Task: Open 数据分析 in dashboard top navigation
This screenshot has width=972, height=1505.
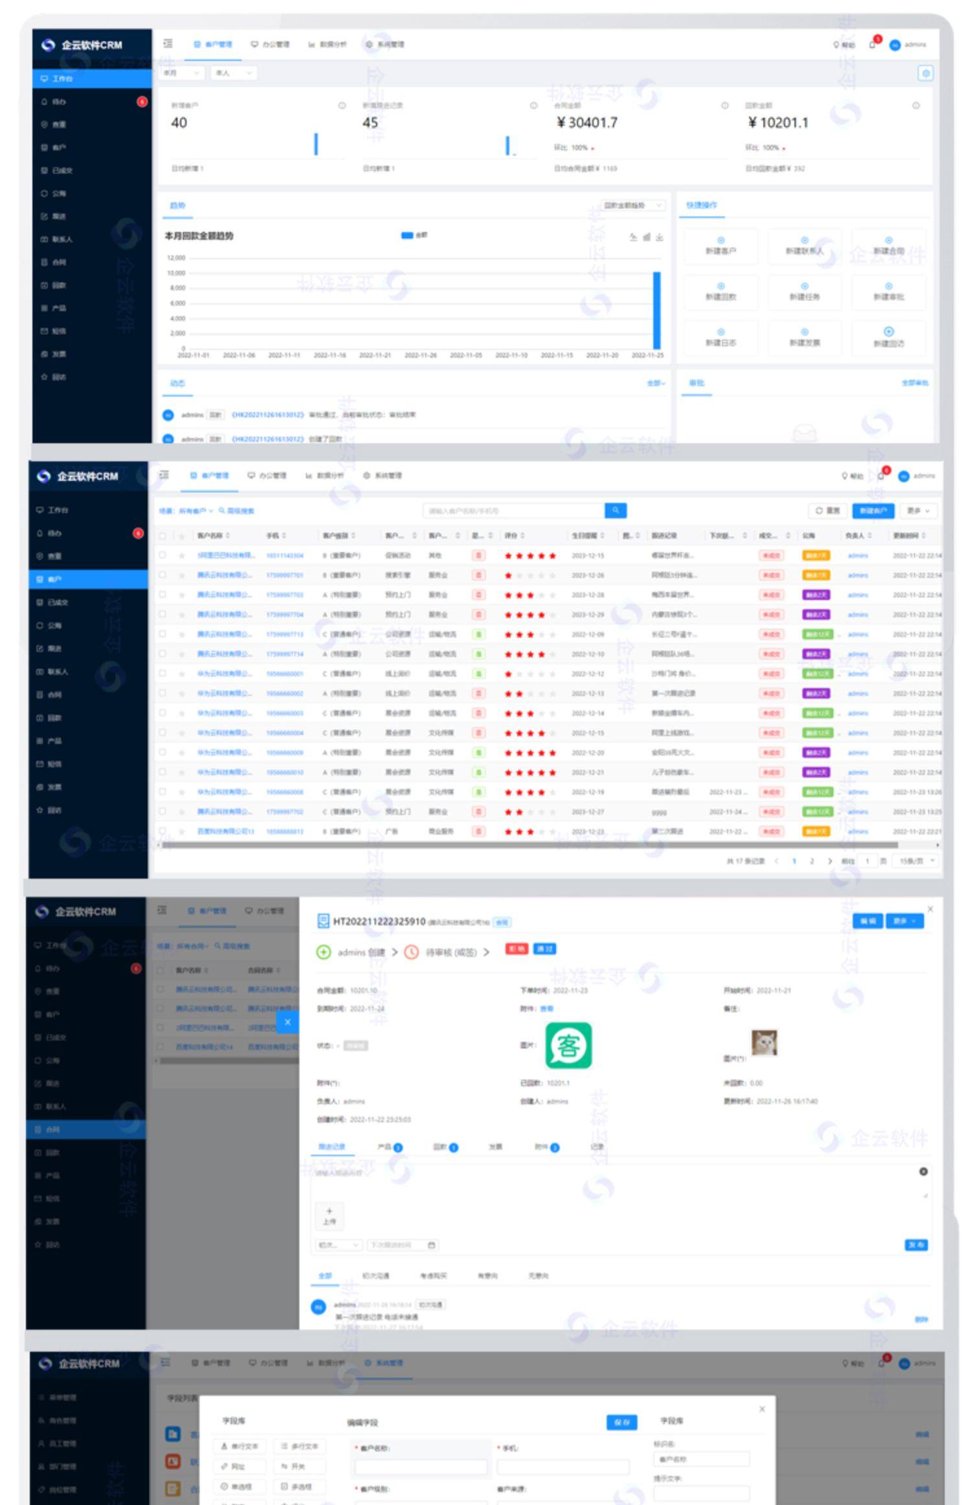Action: (x=327, y=45)
